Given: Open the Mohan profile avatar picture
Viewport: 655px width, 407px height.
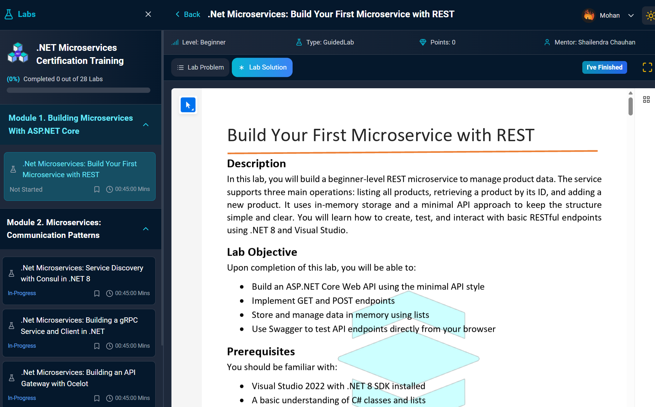Looking at the screenshot, I should [x=589, y=15].
